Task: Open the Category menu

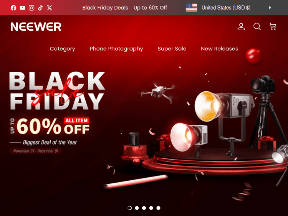Action: pos(63,49)
